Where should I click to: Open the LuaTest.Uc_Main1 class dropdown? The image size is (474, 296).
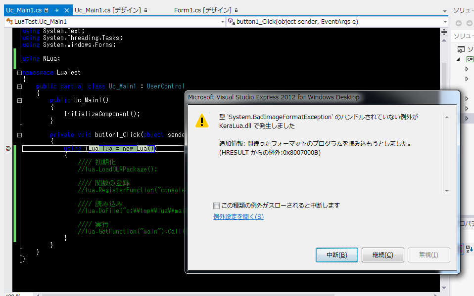coord(223,22)
